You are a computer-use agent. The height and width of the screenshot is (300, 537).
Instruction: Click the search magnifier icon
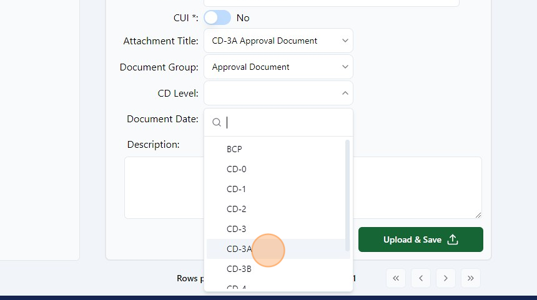[x=217, y=122]
